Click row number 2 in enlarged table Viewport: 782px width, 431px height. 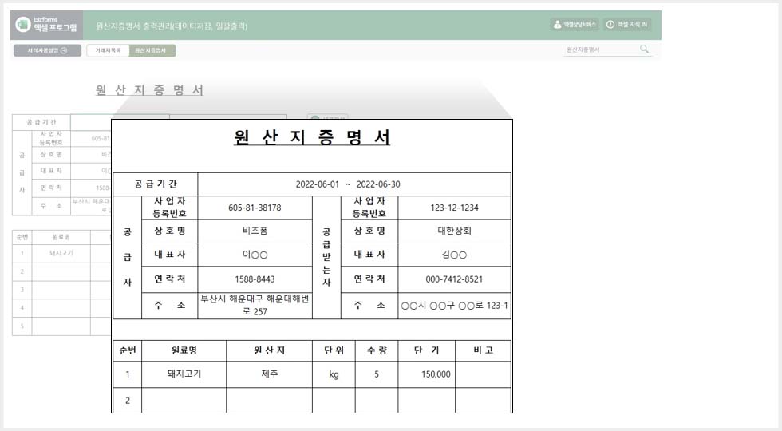click(x=128, y=401)
